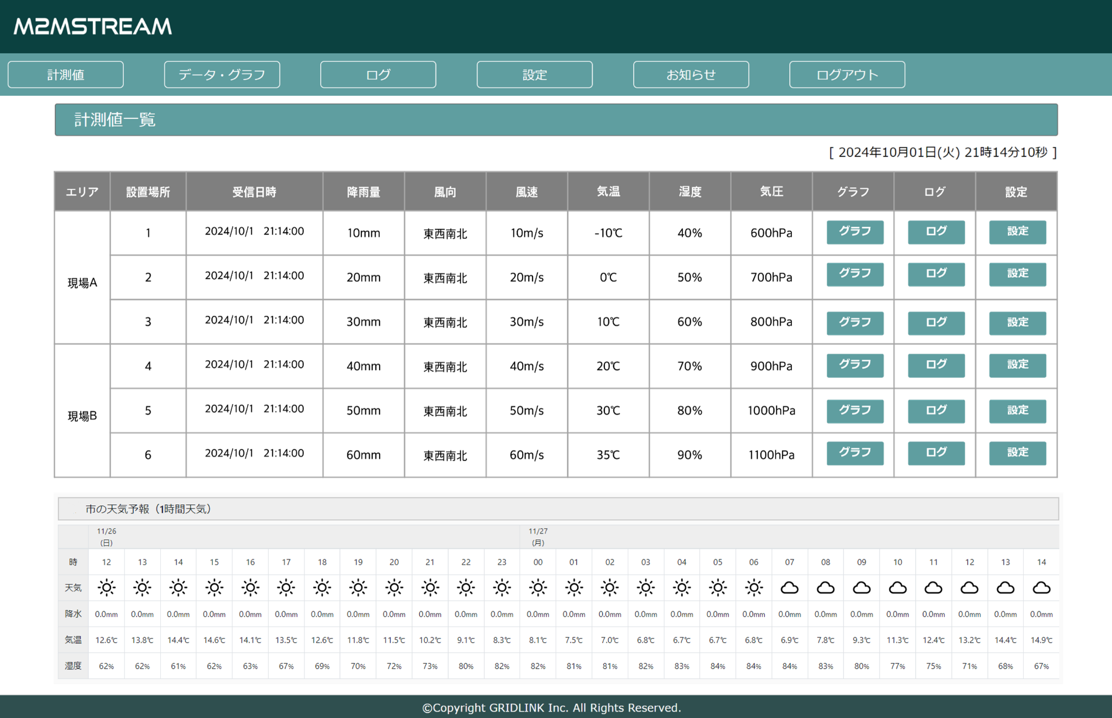Click the cloudy icon at hour 11

(933, 588)
